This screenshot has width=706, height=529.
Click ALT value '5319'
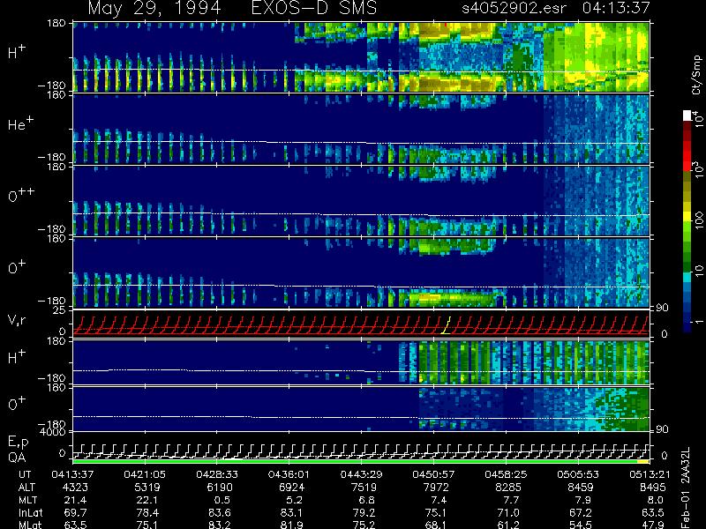pyautogui.click(x=147, y=488)
